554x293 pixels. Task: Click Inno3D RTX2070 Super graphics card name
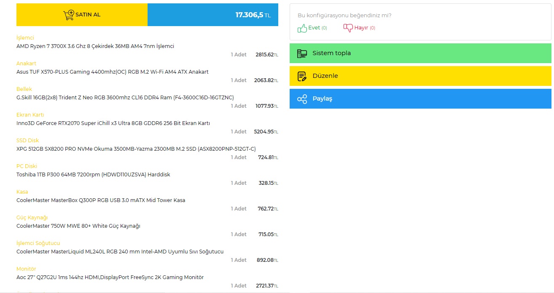coord(113,123)
